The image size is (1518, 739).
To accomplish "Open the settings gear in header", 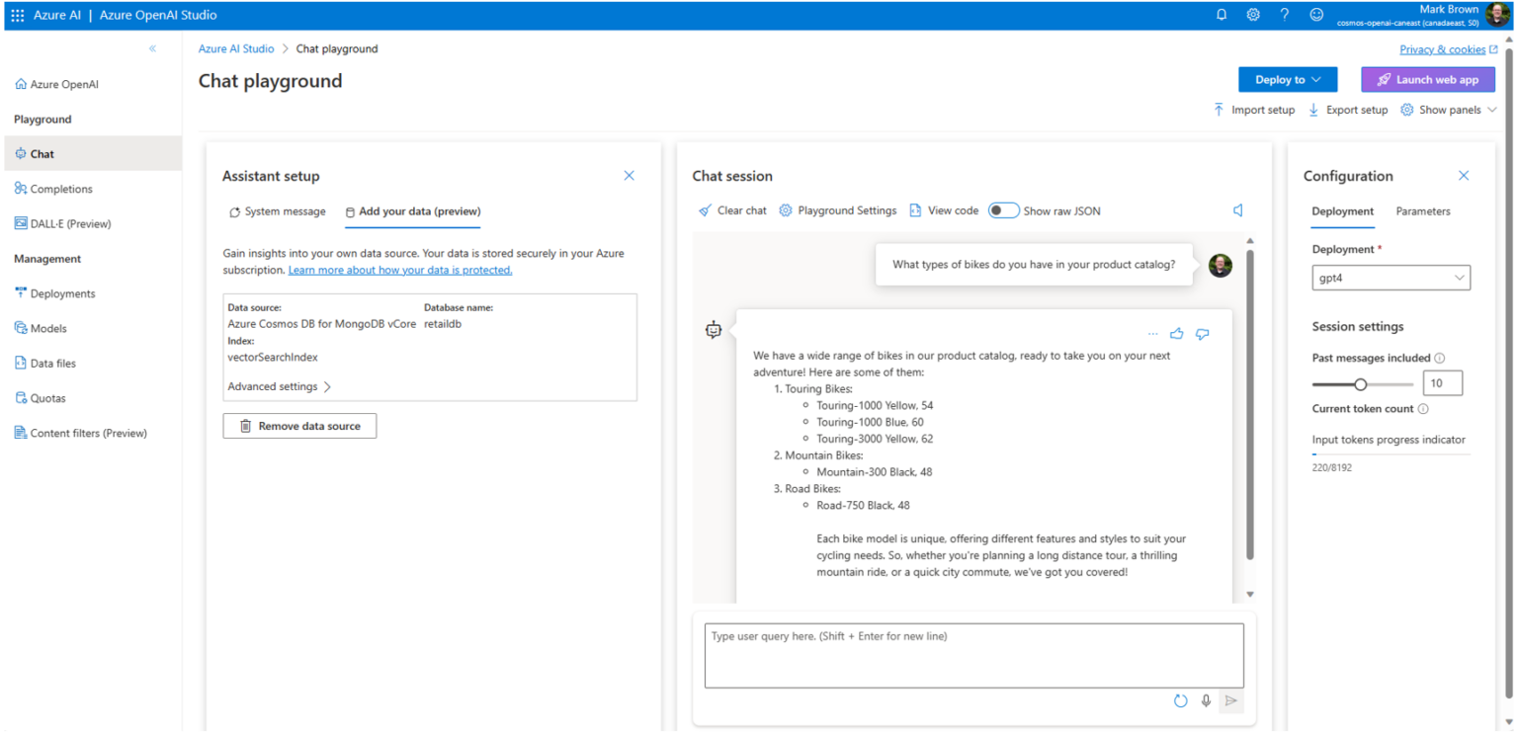I will [1253, 15].
